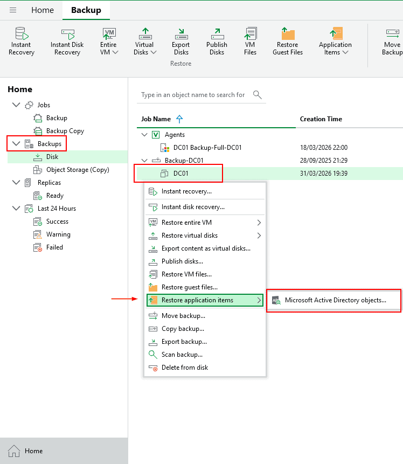Open the hamburger main menu
The image size is (403, 464).
[13, 10]
